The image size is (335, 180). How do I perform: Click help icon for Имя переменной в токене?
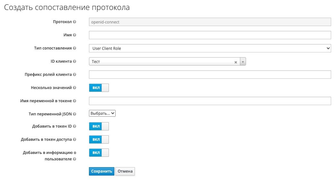[75, 101]
